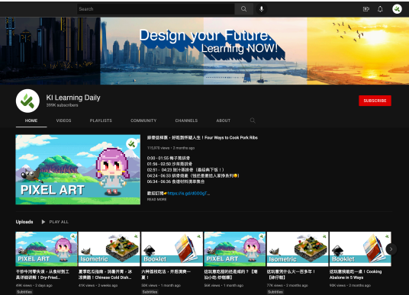
Task: Open notifications bell
Action: [380, 9]
